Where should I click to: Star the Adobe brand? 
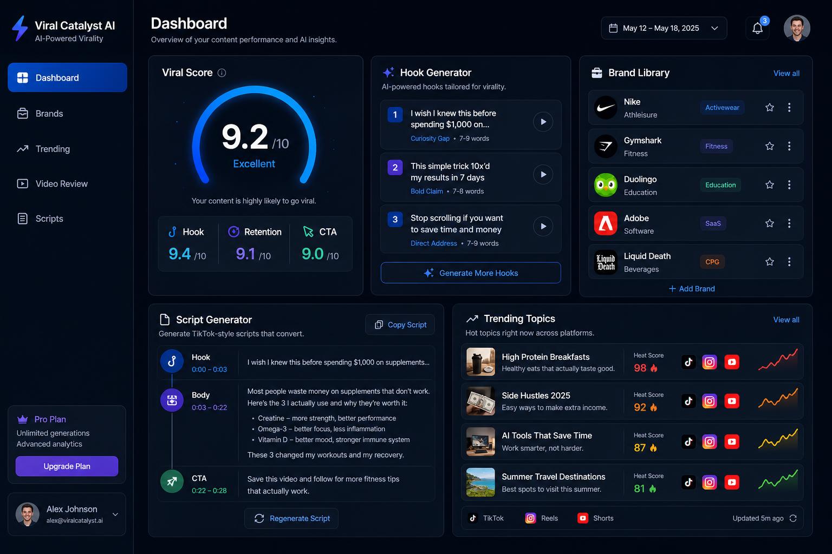pos(769,223)
